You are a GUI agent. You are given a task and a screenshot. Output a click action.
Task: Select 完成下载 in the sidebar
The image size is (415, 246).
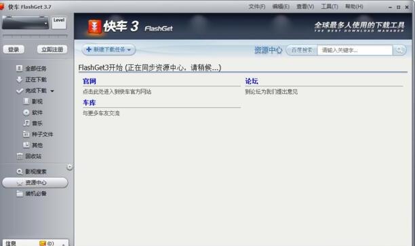tap(36, 91)
